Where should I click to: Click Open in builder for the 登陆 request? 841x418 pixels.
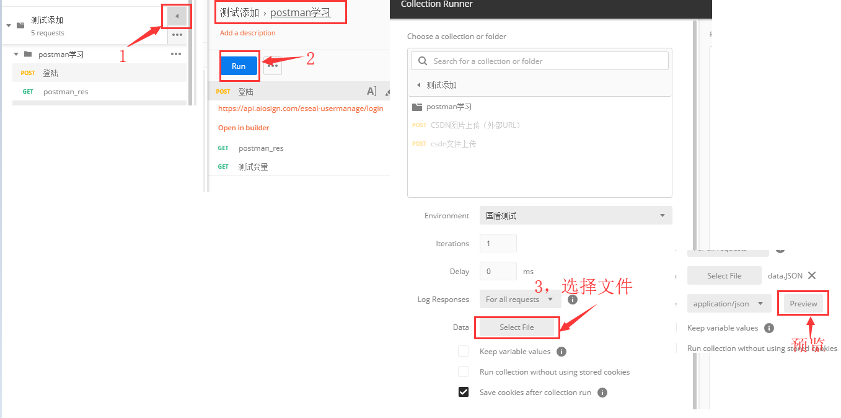tap(244, 128)
